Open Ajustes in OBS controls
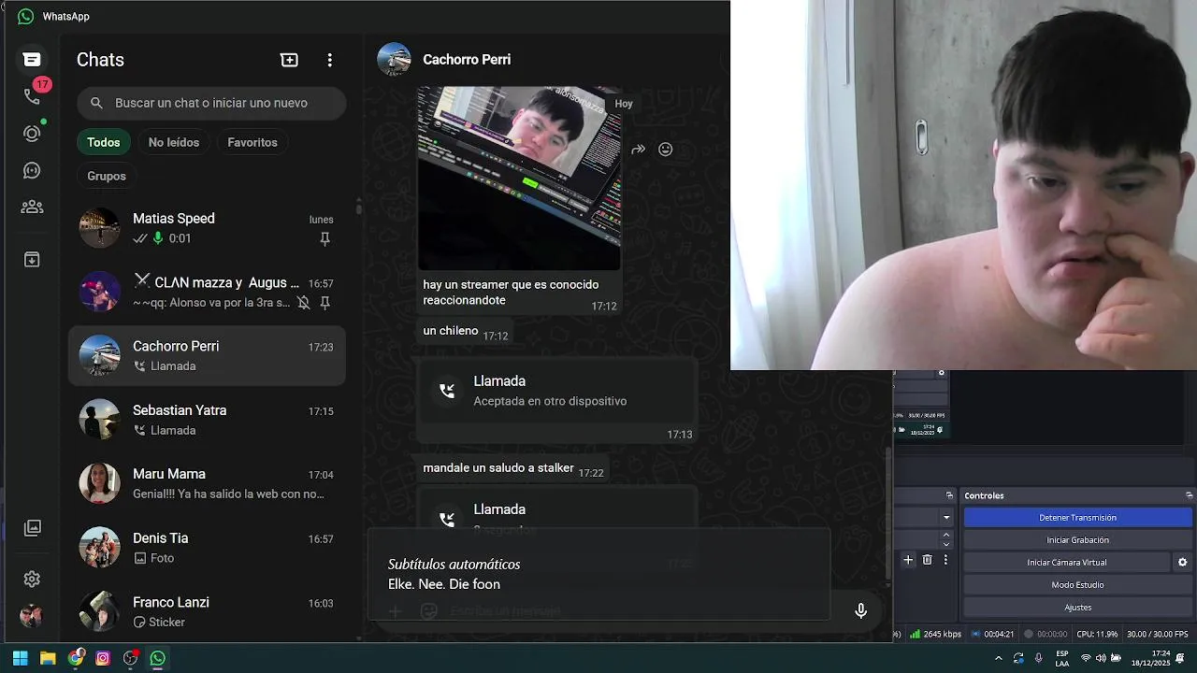The width and height of the screenshot is (1197, 673). coord(1077,607)
